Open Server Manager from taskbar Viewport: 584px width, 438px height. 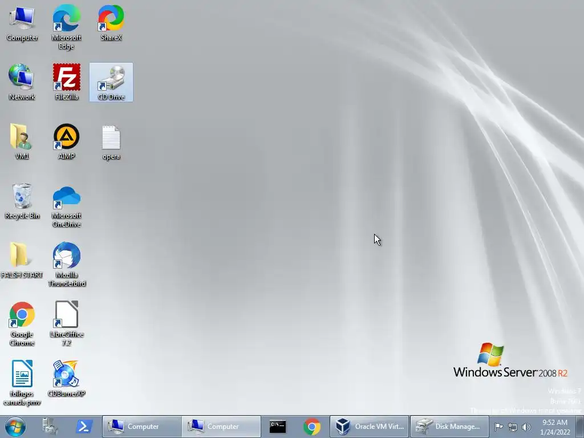click(x=50, y=427)
